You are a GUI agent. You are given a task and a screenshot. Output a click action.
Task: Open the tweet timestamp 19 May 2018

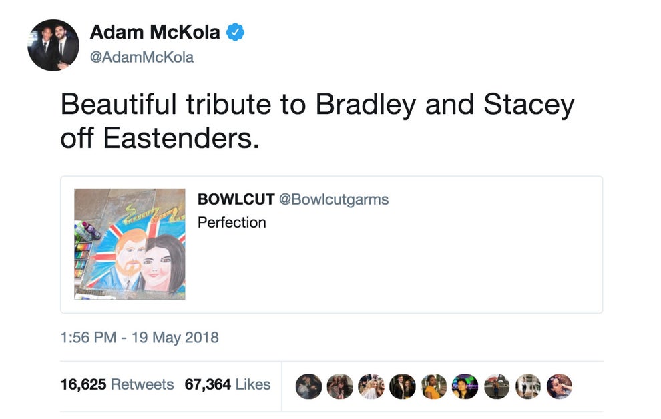[138, 338]
